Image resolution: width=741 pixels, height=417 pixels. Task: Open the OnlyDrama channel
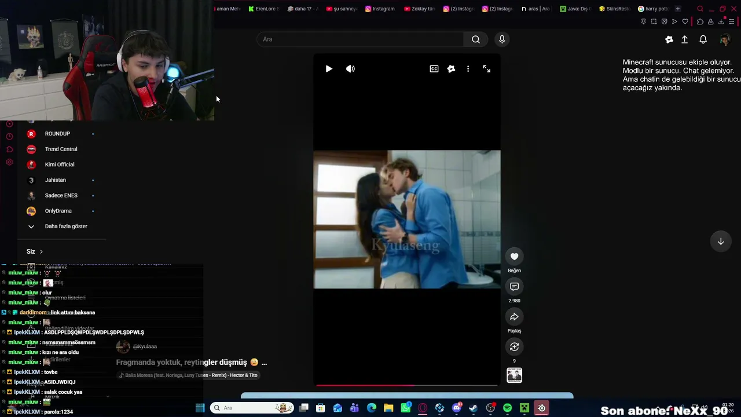tap(61, 211)
